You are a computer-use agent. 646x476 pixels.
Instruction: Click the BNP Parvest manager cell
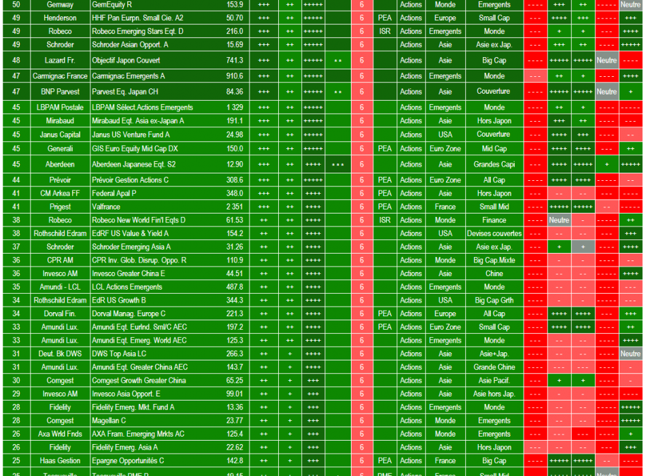(x=60, y=92)
